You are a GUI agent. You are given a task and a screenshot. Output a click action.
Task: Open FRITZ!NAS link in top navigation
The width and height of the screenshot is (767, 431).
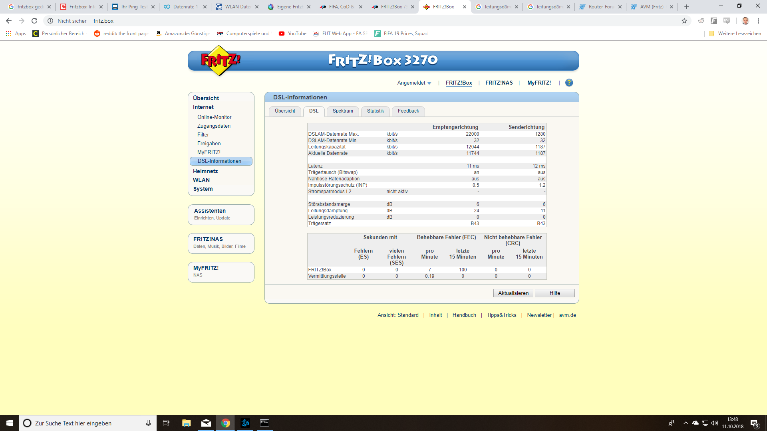pyautogui.click(x=499, y=83)
